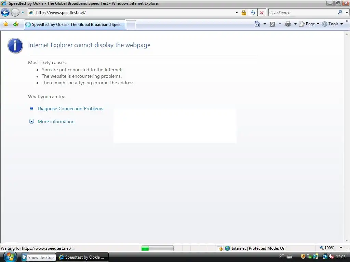Click the Internet zone globe icon
This screenshot has width=350, height=262.
tap(227, 248)
